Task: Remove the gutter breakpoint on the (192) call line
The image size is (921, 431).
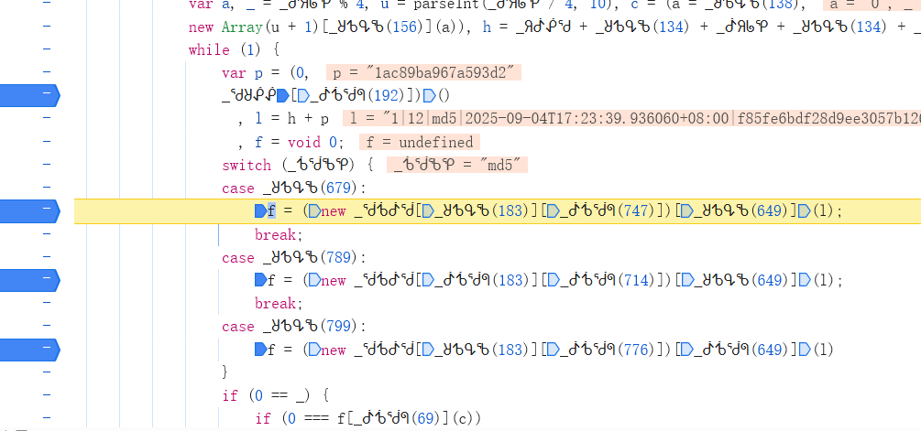Action: point(29,95)
